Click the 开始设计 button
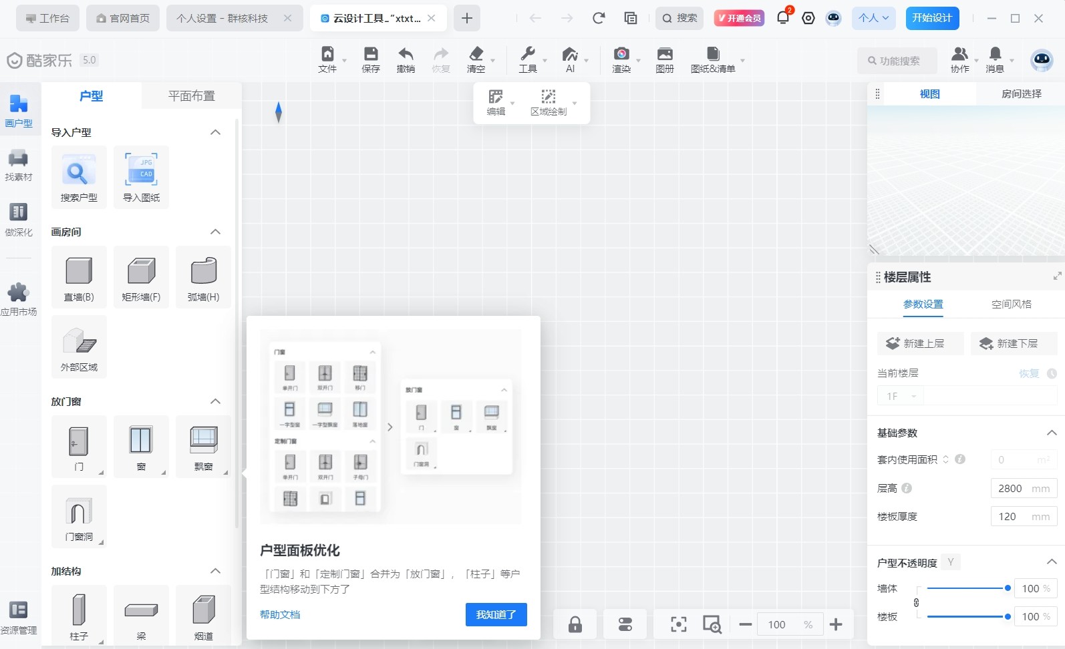 (932, 18)
